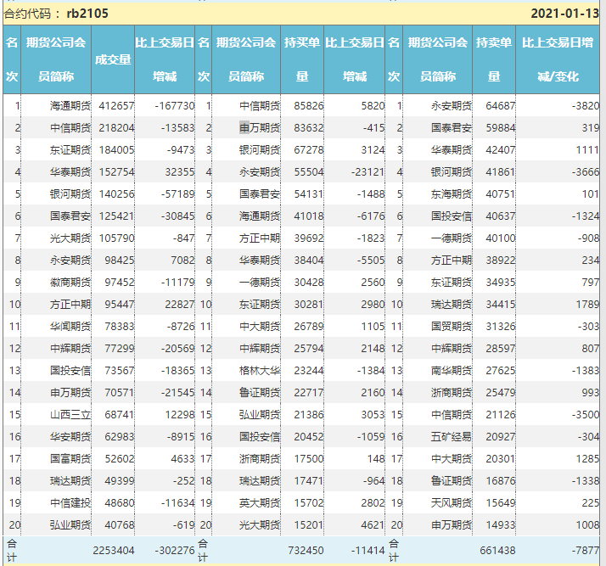Click 弘业期货 with volume 40768
This screenshot has height=566, width=606.
(x=70, y=524)
